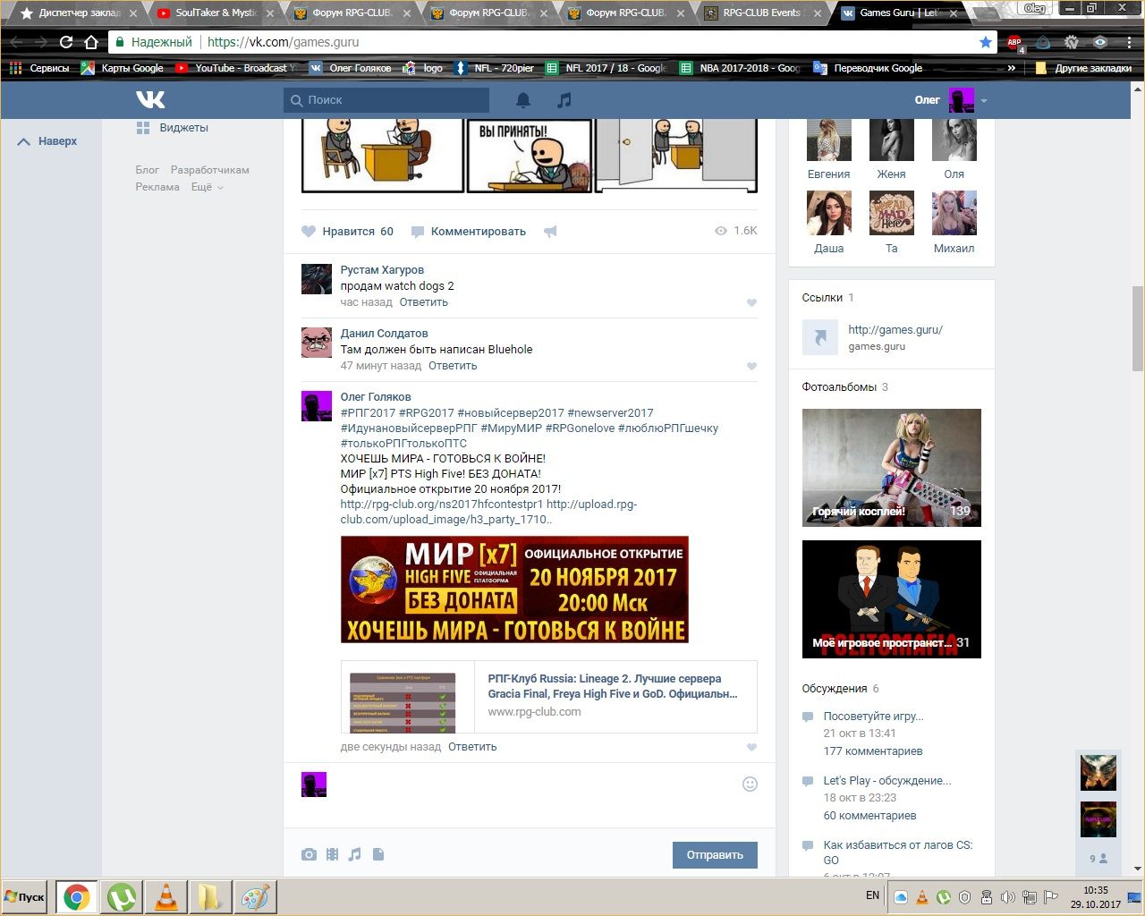Click the VK logo home icon
Viewport: 1145px width, 916px height.
pyautogui.click(x=150, y=100)
